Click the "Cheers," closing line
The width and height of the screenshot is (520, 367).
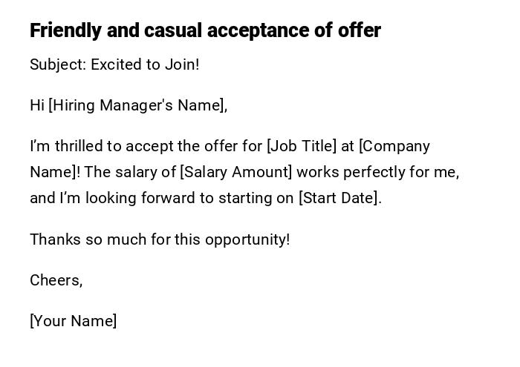[x=56, y=280]
